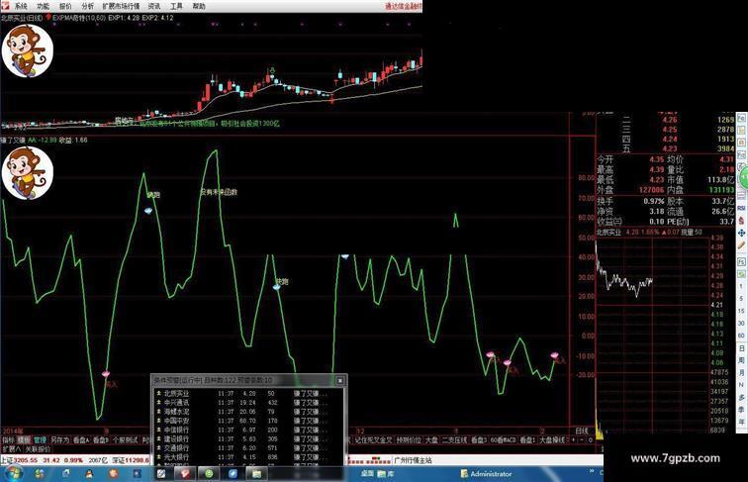Open the folder explorer taskbar icon
Image resolution: width=748 pixels, height=482 pixels.
[x=256, y=473]
